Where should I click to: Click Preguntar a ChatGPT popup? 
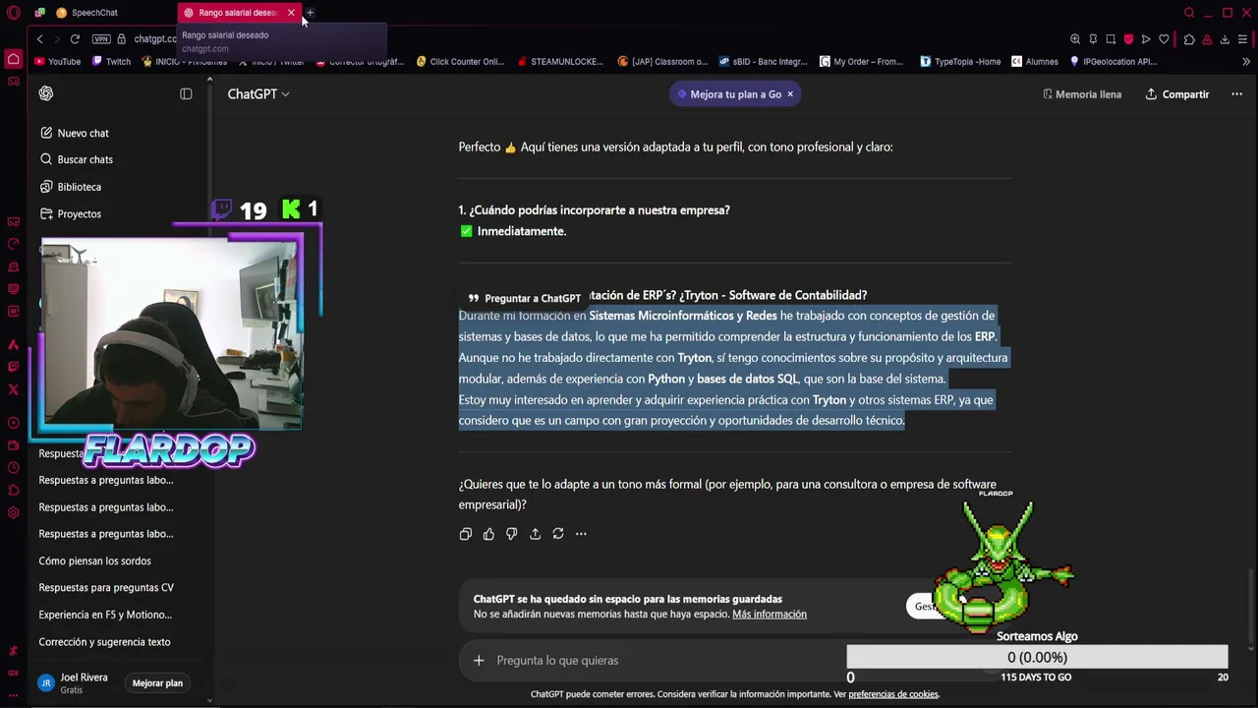click(x=525, y=298)
